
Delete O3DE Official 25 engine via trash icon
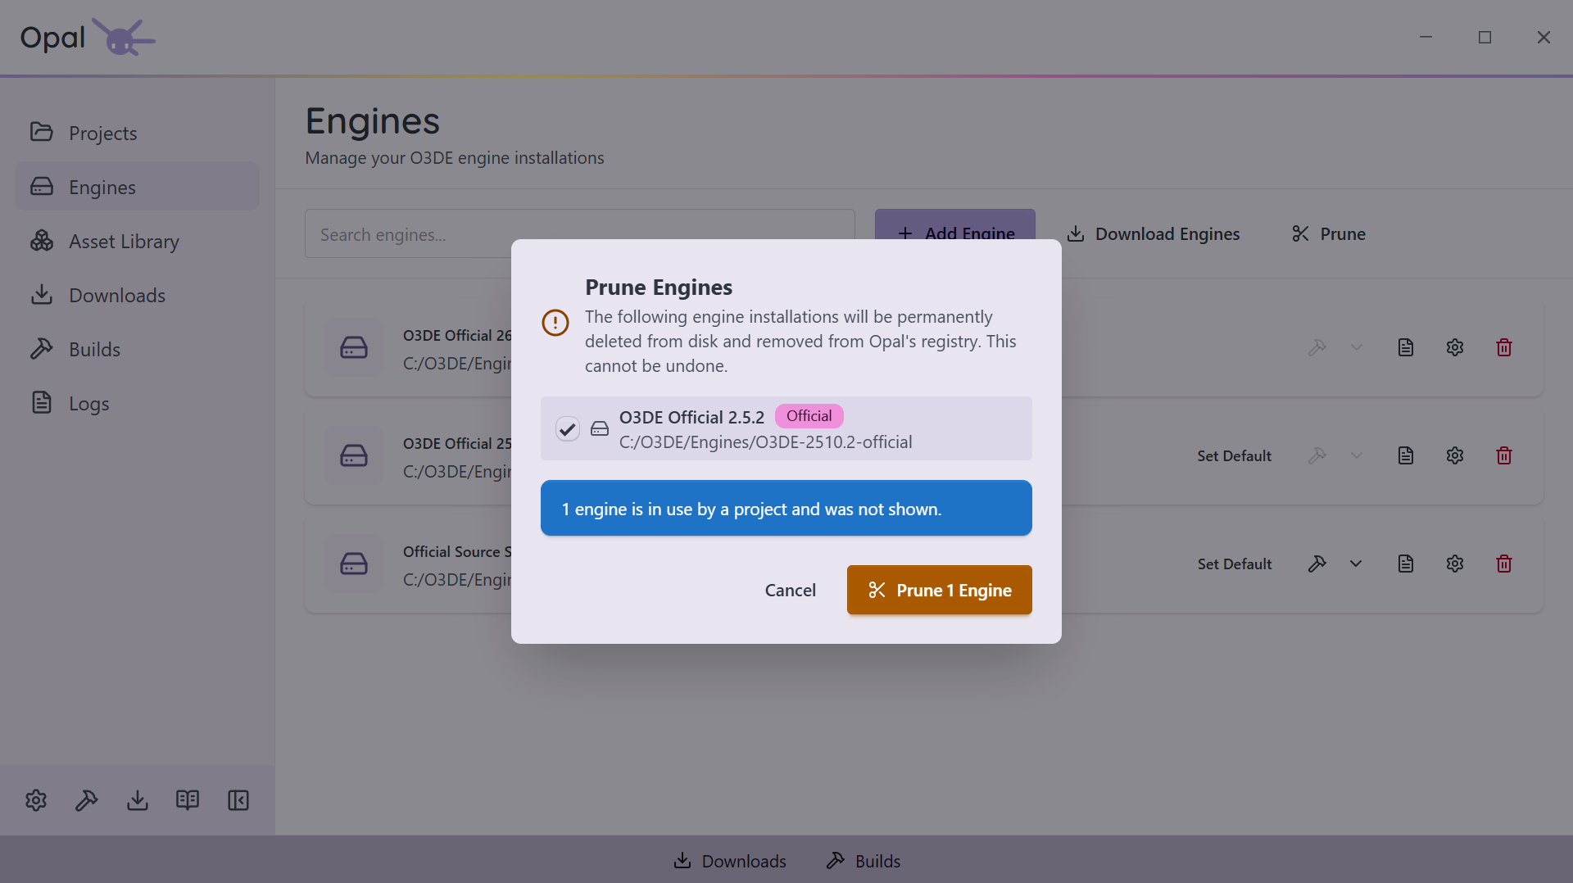pos(1503,455)
